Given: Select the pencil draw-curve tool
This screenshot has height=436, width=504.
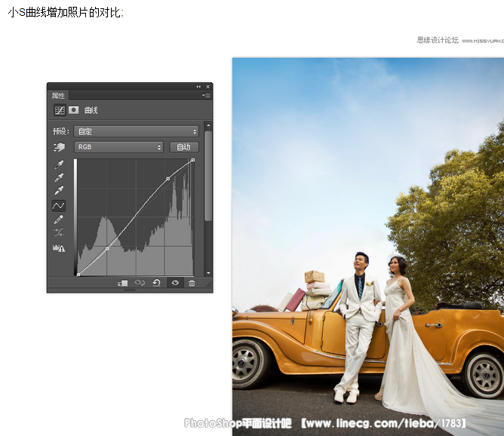Looking at the screenshot, I should tap(59, 220).
